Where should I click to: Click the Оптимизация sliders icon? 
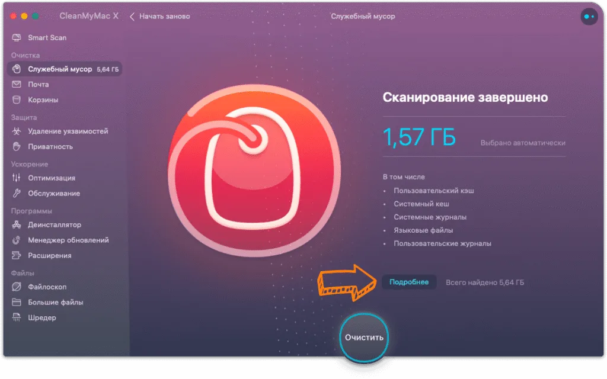pyautogui.click(x=16, y=178)
